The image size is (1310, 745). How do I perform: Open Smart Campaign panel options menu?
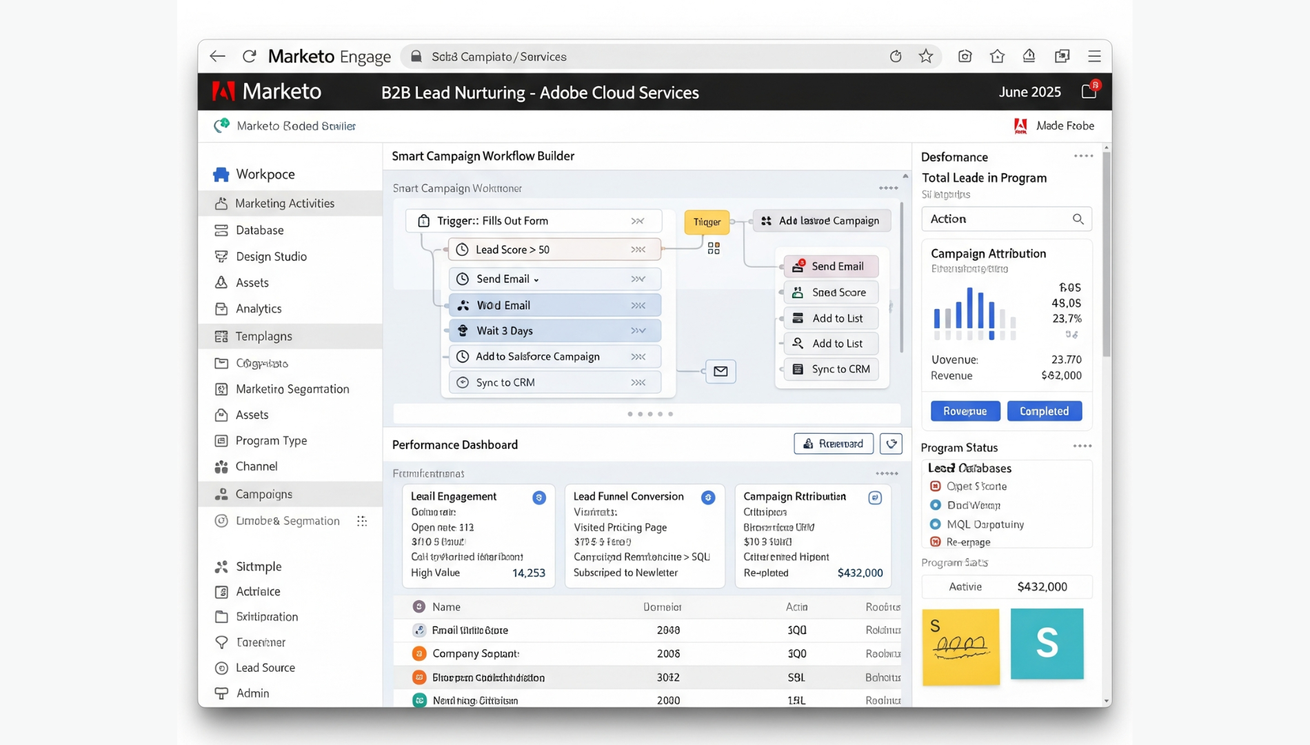888,188
